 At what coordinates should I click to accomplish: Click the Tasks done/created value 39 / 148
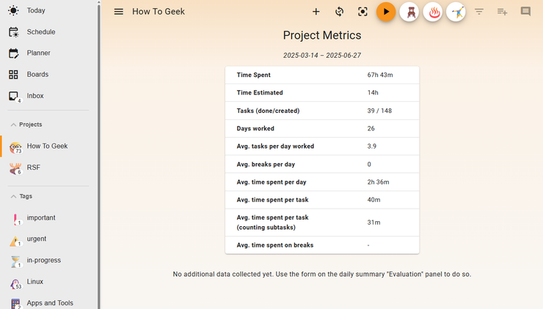pos(379,111)
